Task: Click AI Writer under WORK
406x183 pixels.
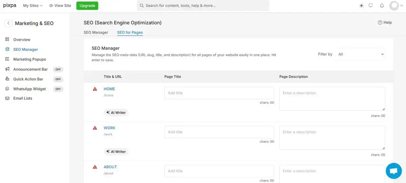Action: pyautogui.click(x=116, y=152)
